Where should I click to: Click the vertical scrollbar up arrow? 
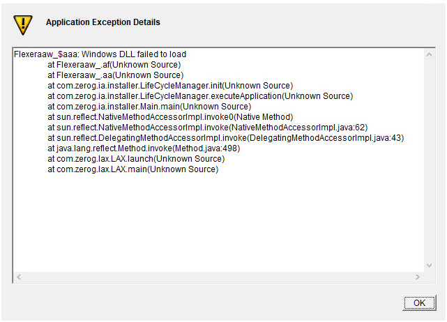(x=429, y=54)
